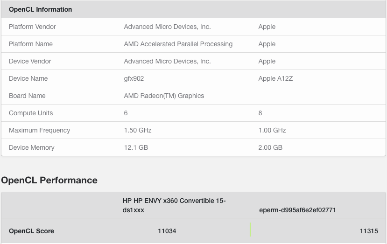Select the "1.50 GHz" maximum frequency value
Viewport: 387px width, 244px height.
(138, 130)
